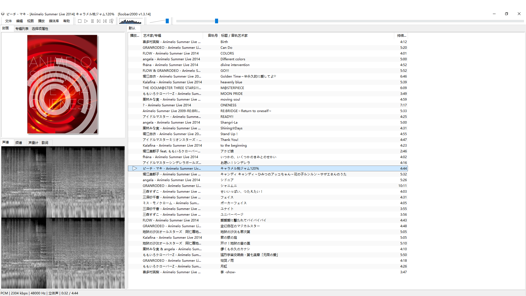Image resolution: width=526 pixels, height=296 pixels.
Task: Click the 48000 Hz status bar entry
Action: coord(38,293)
